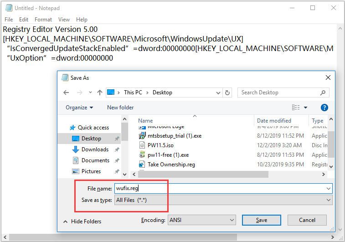Select Desktop in navigation pane
Image resolution: width=345 pixels, height=242 pixels.
tap(91, 139)
